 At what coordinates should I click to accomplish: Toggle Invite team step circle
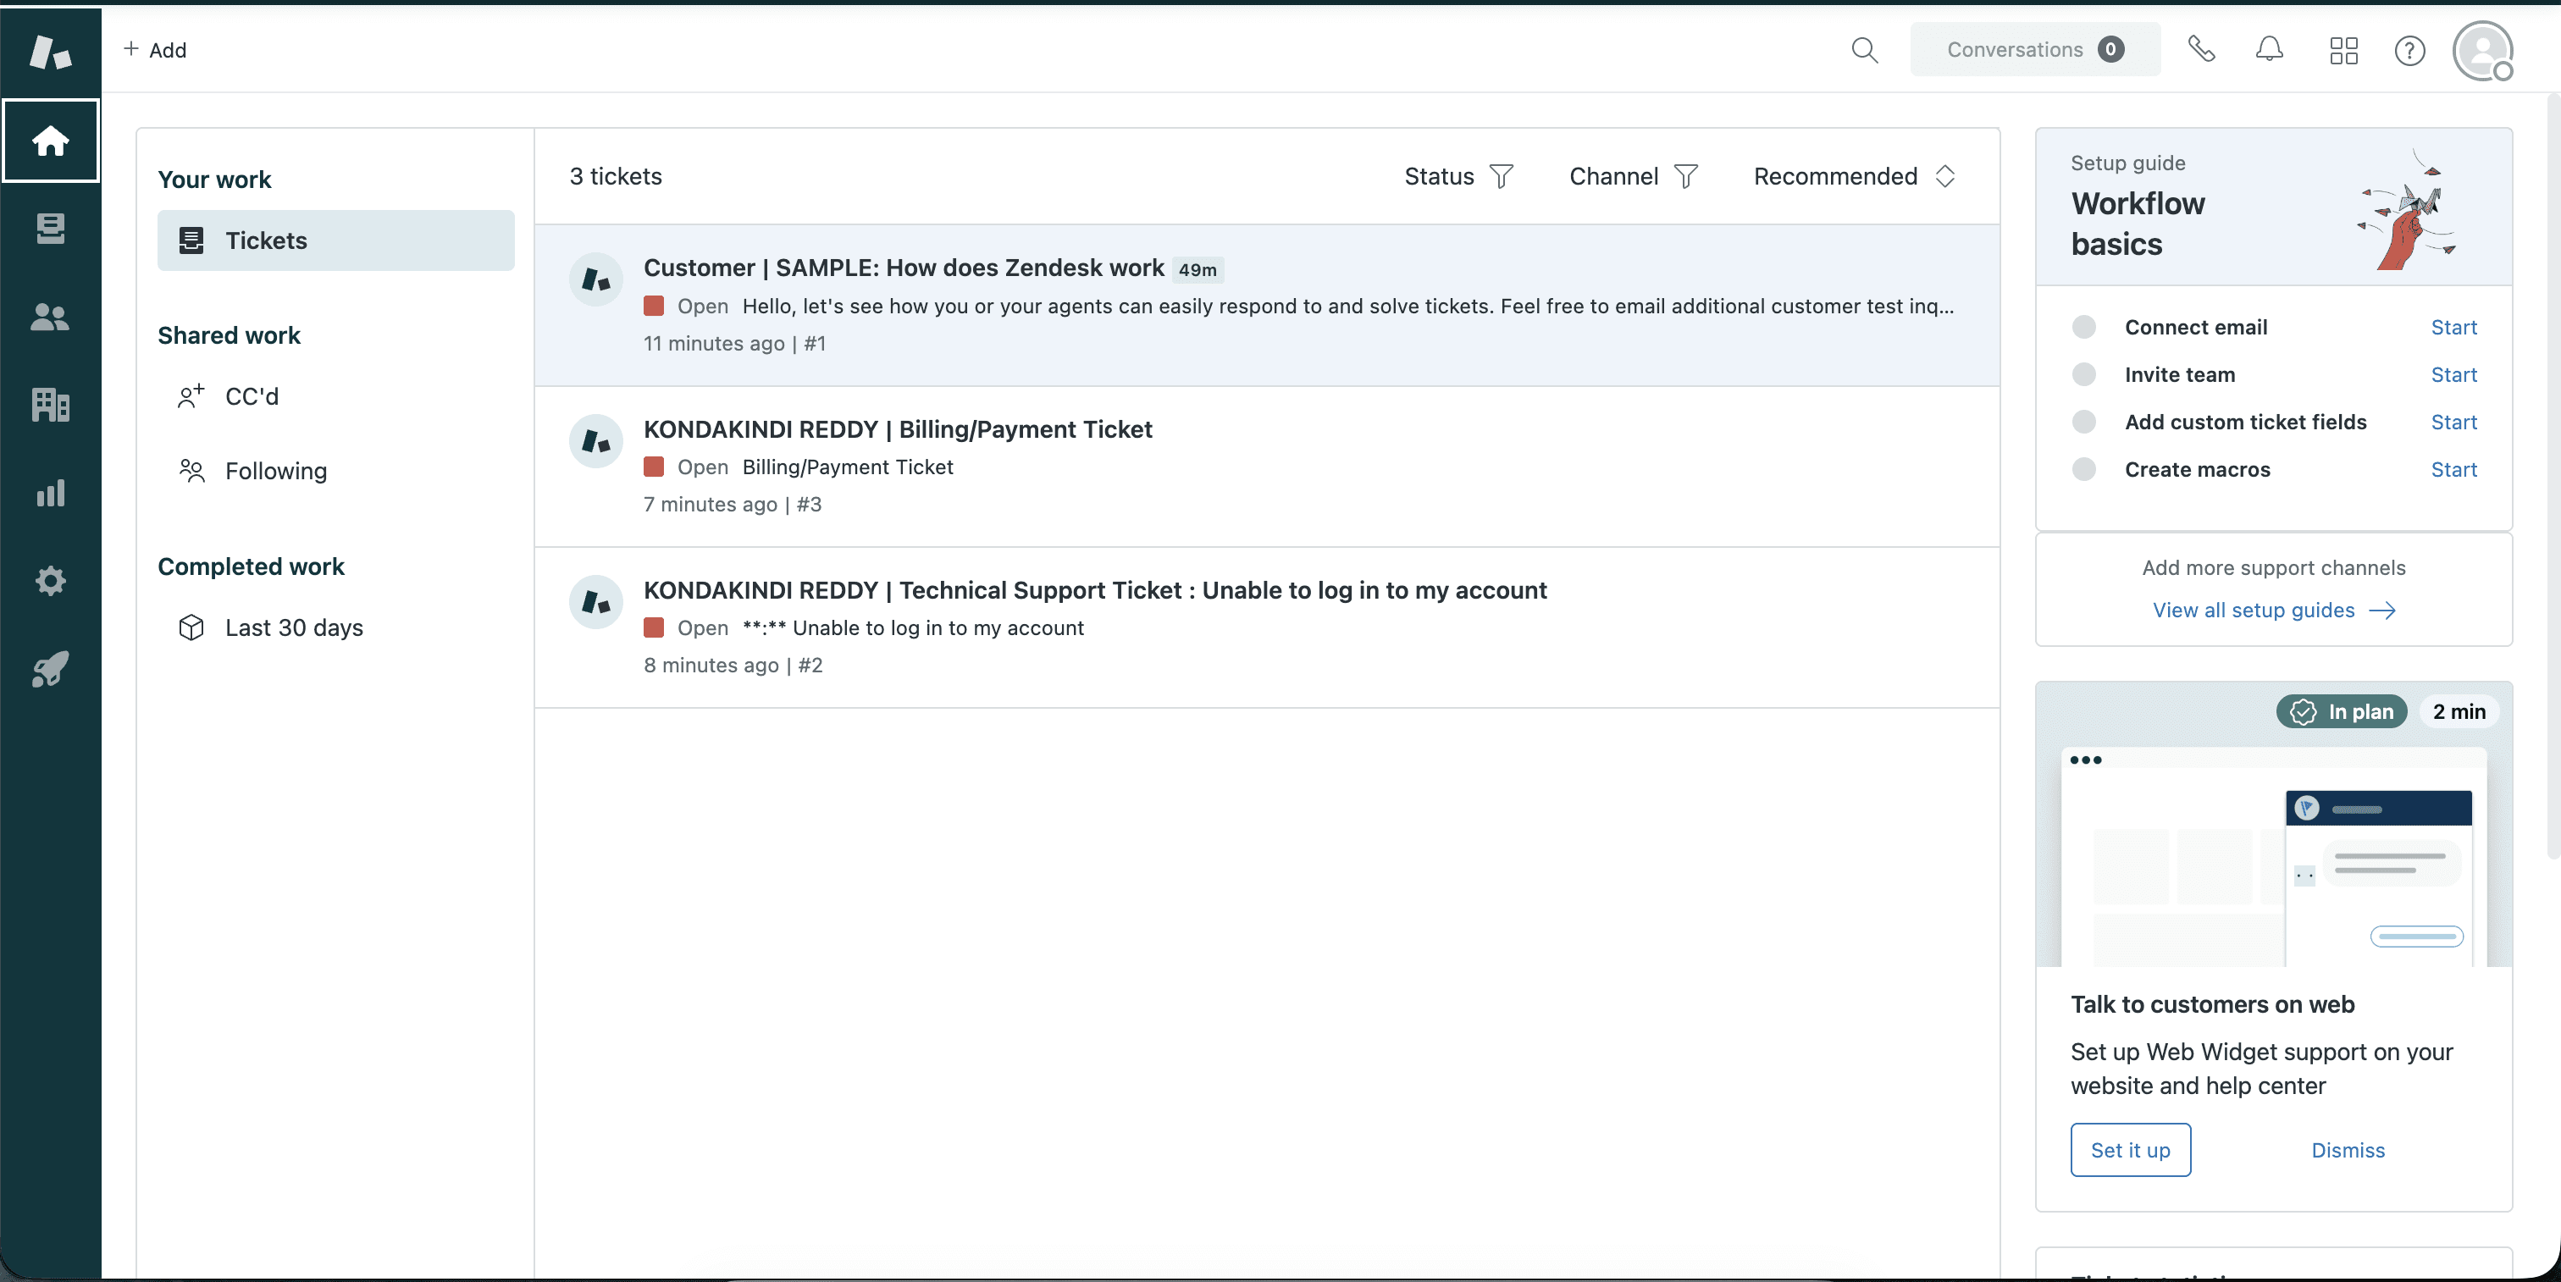coord(2084,374)
